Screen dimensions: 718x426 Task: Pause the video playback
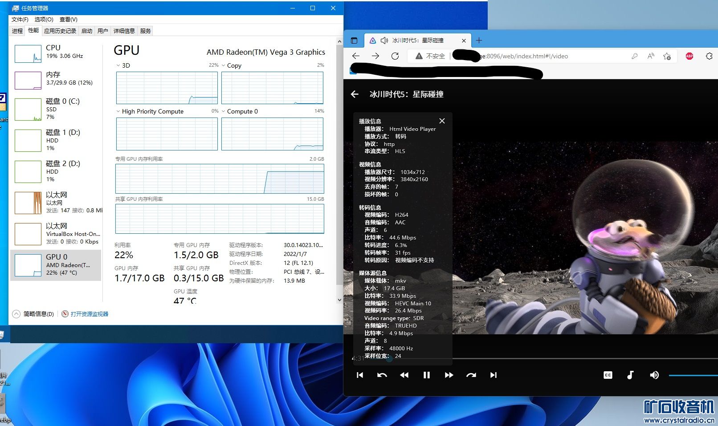tap(426, 375)
